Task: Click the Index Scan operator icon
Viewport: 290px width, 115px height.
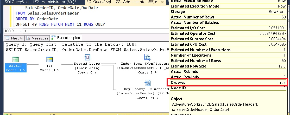Action: (147, 57)
